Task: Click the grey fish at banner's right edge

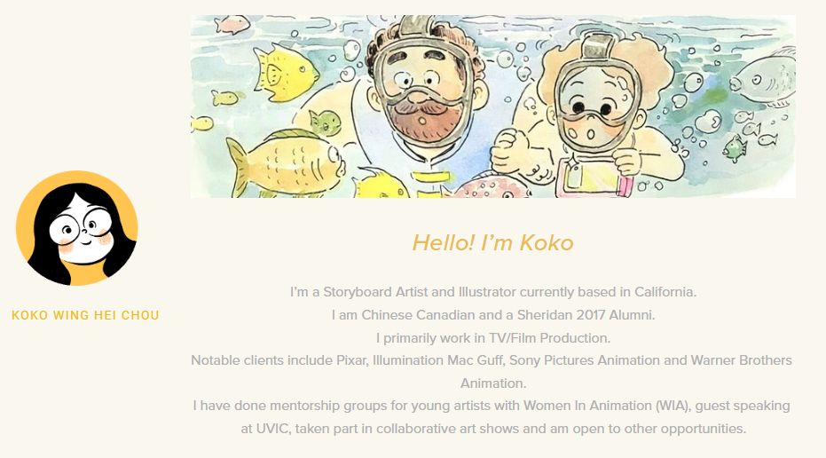Action: 764,78
